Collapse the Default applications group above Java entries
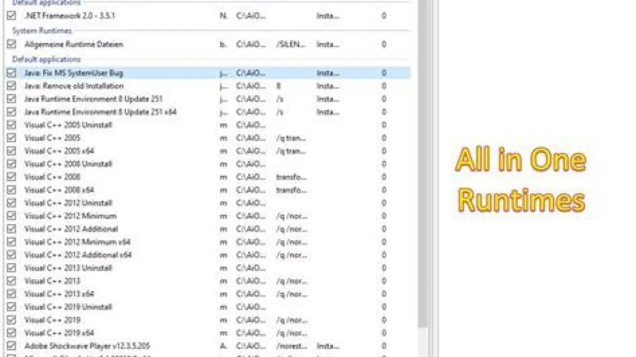 47,59
